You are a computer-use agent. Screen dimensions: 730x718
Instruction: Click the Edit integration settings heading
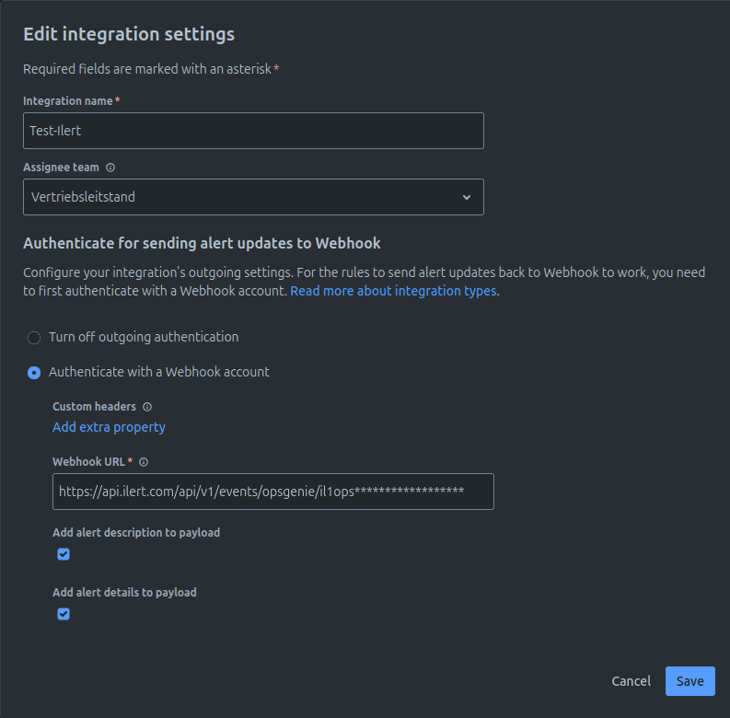click(129, 34)
